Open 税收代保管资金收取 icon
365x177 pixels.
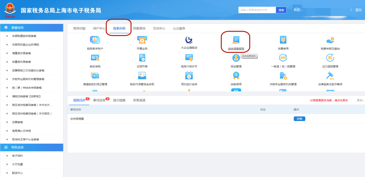click(142, 76)
